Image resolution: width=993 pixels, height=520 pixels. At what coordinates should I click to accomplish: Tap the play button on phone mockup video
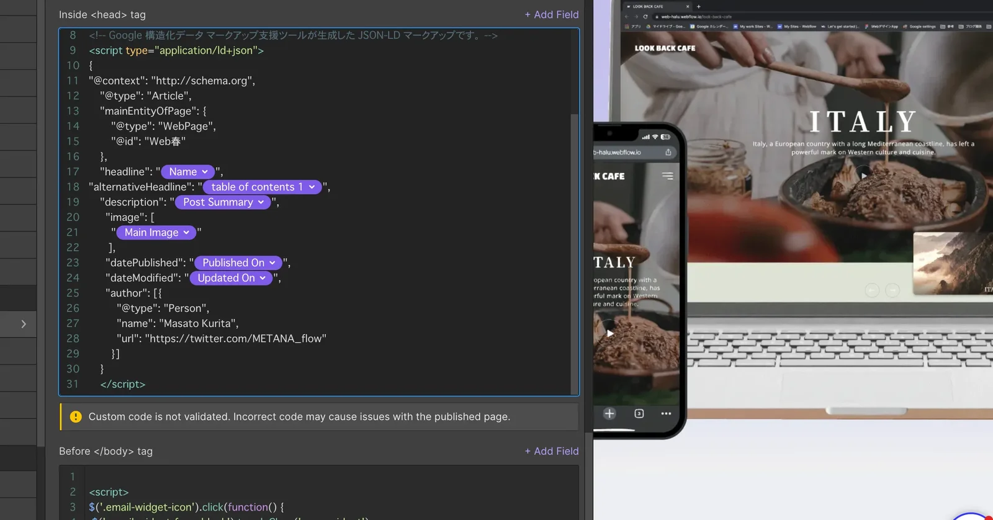click(x=610, y=333)
